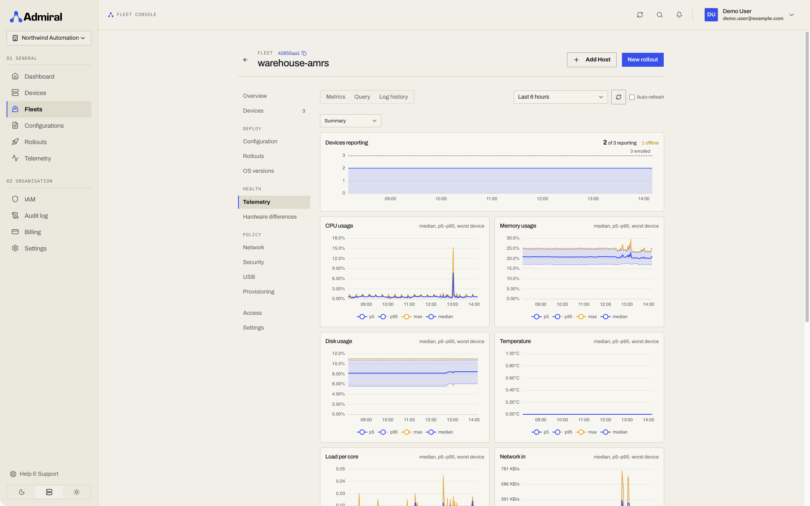Click the 1 offline link
810x506 pixels.
[x=650, y=143]
